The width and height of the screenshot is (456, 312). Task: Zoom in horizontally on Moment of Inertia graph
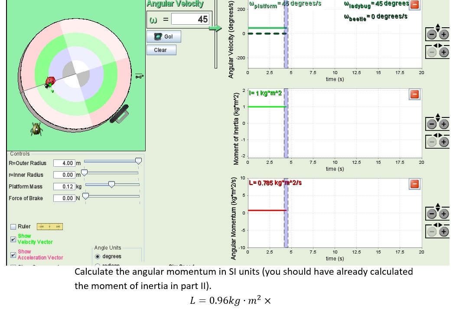pyautogui.click(x=443, y=142)
